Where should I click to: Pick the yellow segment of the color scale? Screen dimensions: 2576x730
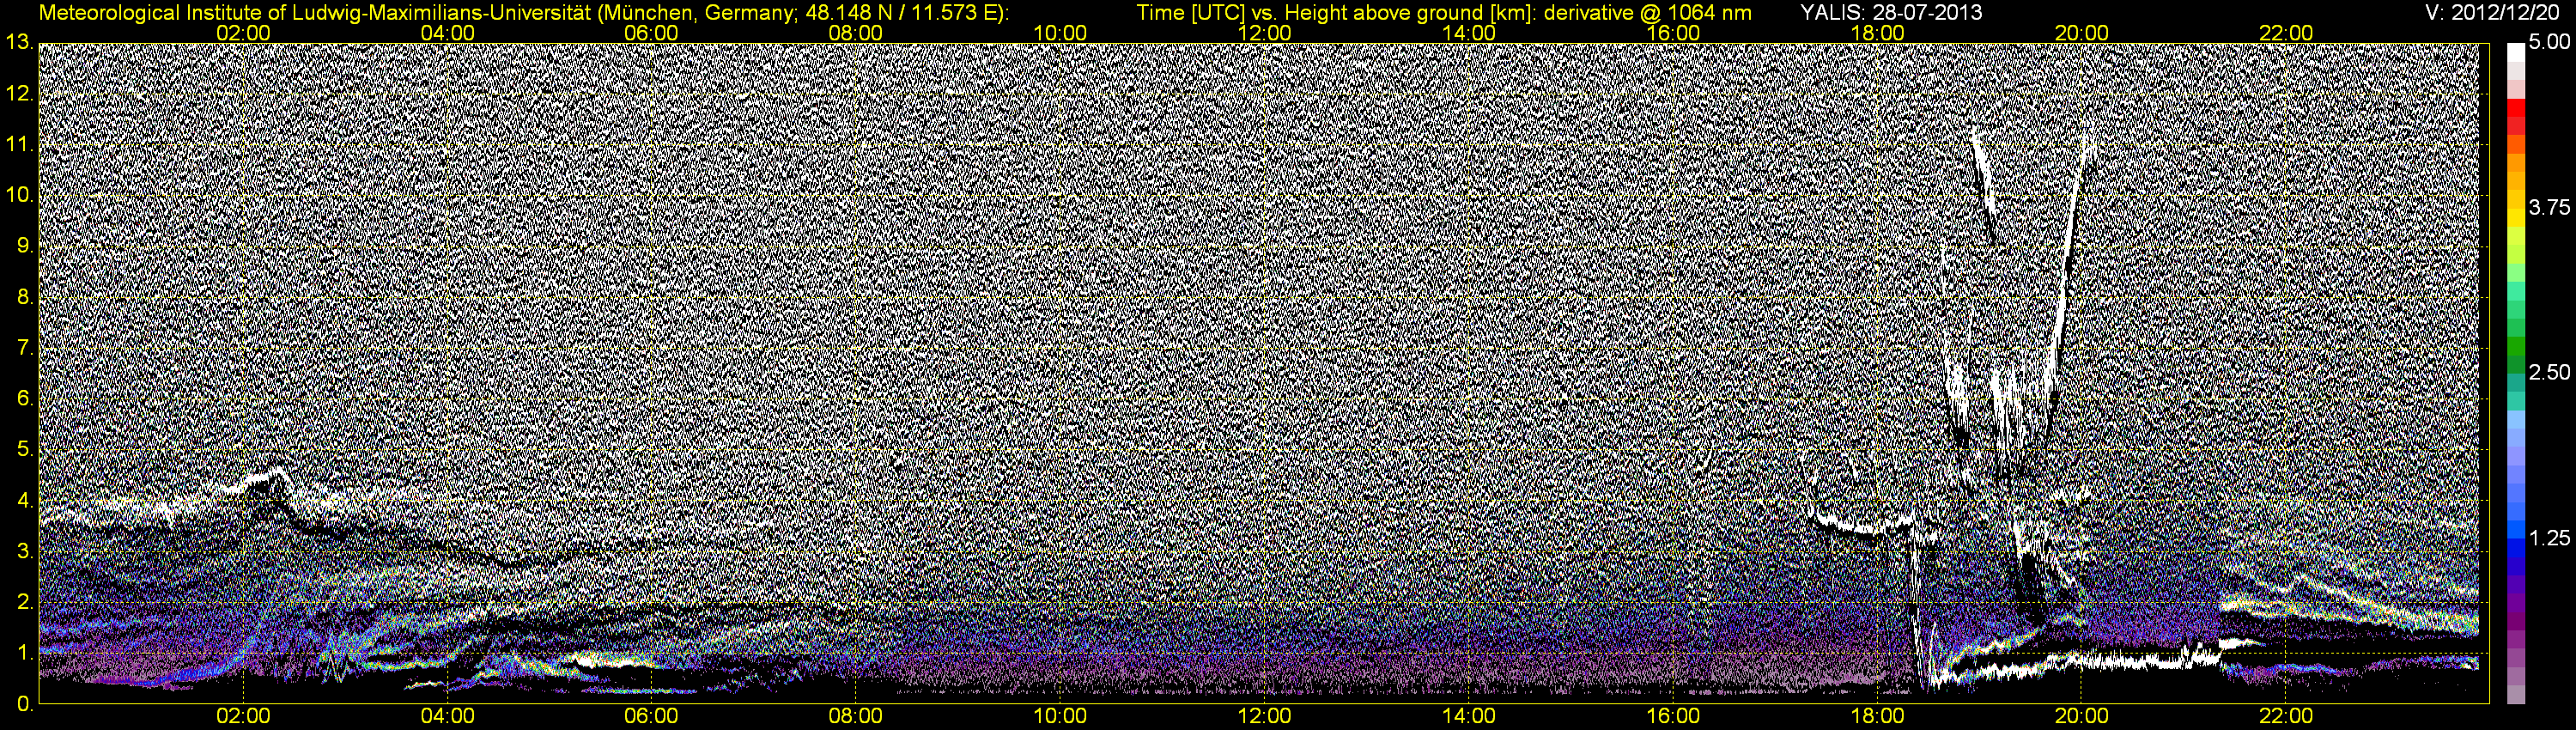point(2516,219)
